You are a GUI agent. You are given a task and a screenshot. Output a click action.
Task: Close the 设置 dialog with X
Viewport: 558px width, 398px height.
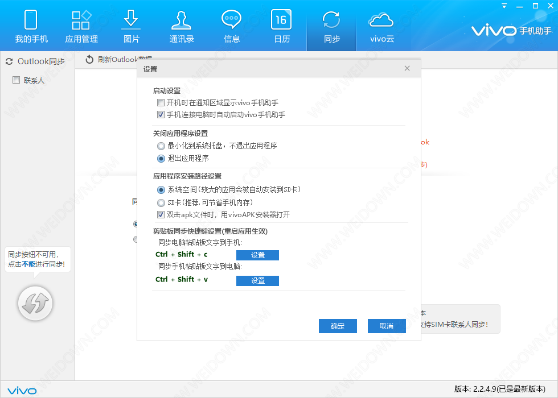click(x=407, y=68)
